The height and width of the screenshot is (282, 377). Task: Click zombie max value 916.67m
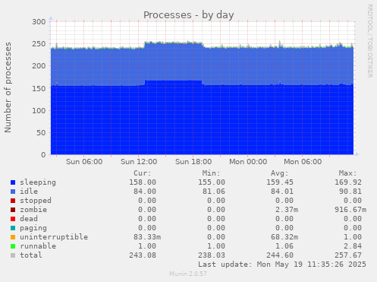(350, 210)
